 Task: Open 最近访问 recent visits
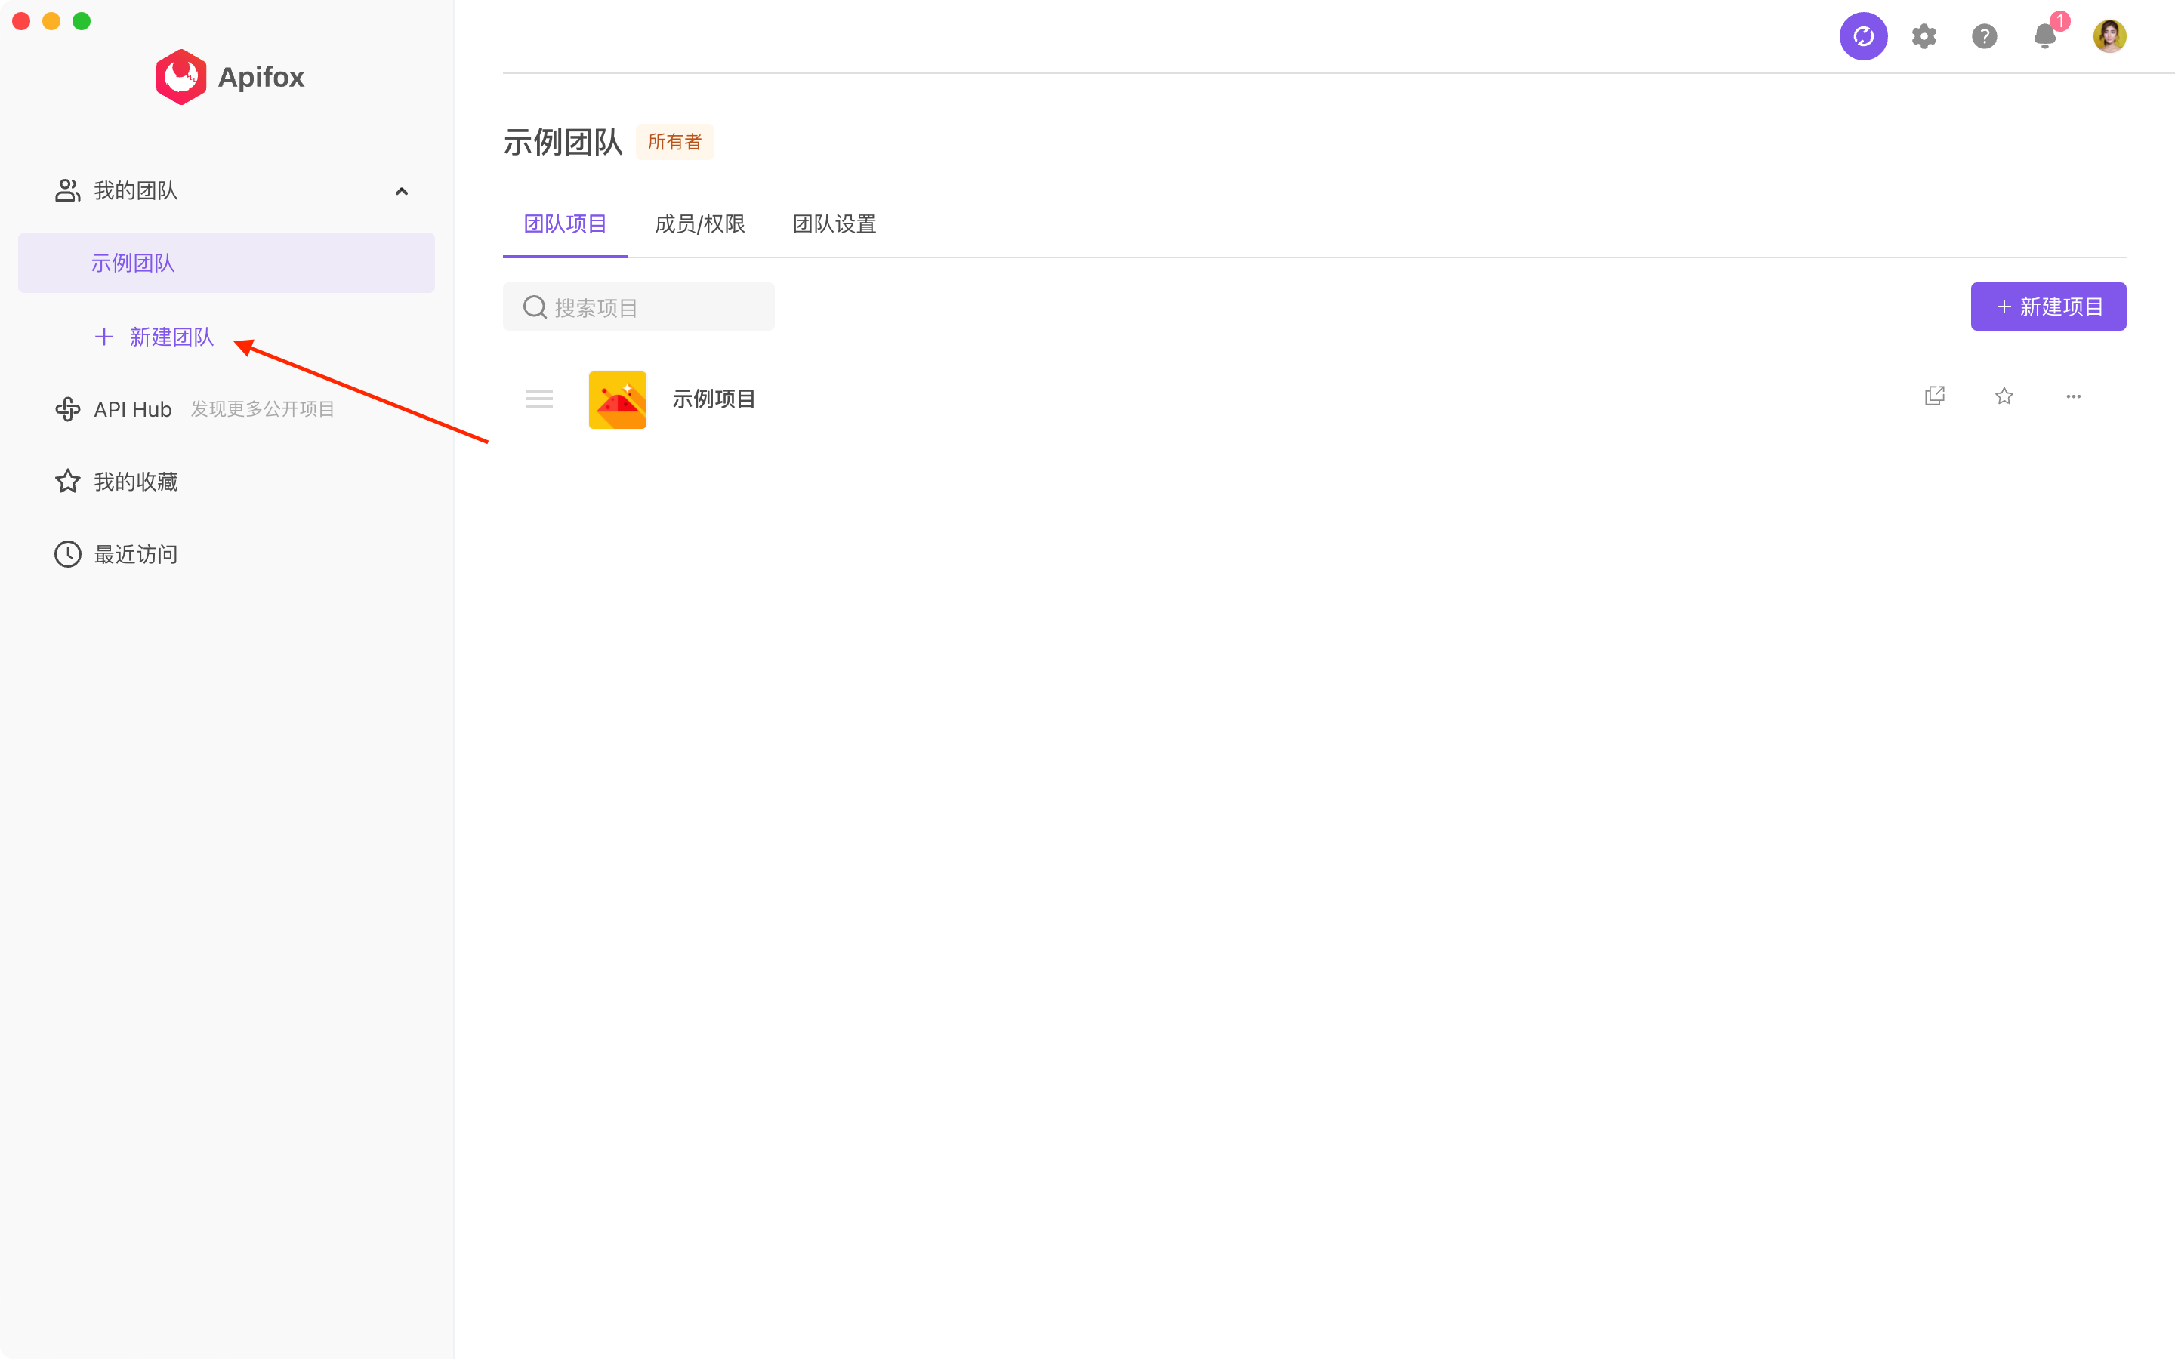[135, 555]
